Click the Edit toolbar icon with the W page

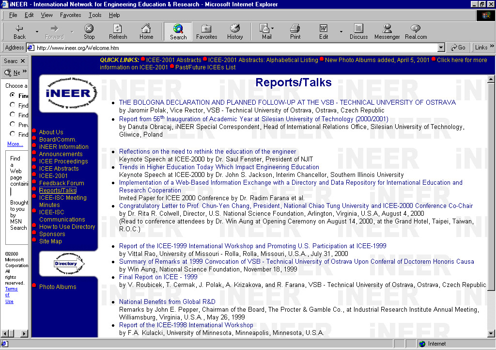click(x=323, y=32)
